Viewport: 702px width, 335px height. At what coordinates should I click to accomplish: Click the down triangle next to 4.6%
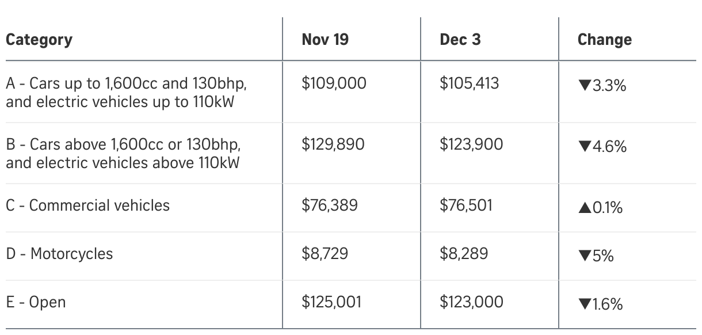584,147
